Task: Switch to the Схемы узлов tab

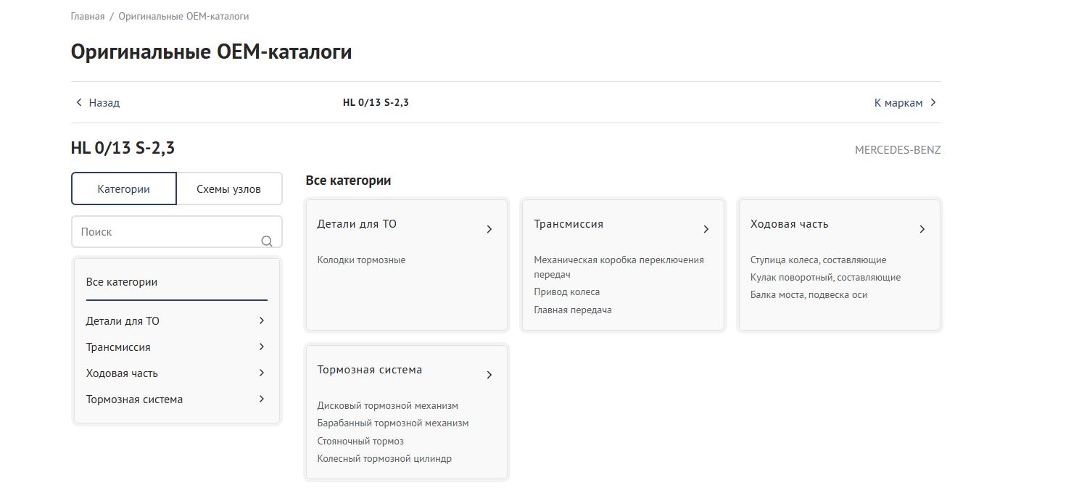Action: click(x=229, y=189)
